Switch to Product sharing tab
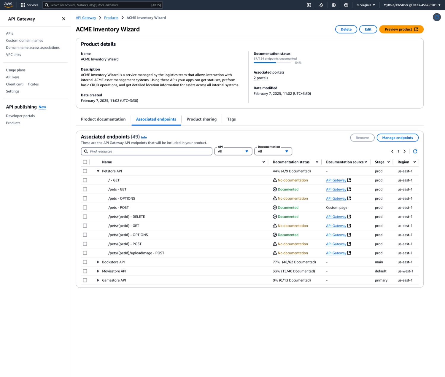This screenshot has width=445, height=377. 201,119
